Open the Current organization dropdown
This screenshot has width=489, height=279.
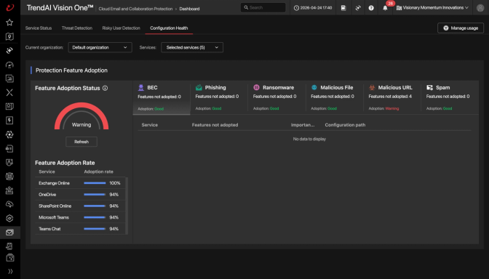point(100,47)
